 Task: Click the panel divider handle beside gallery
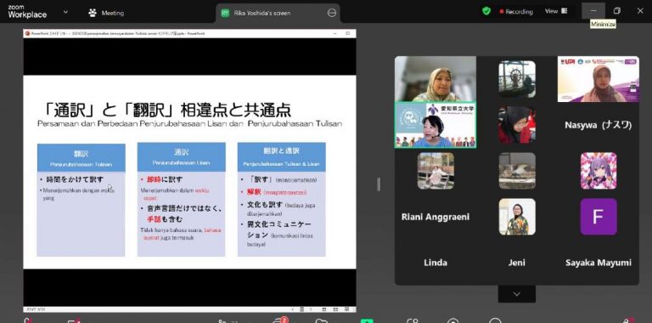379,184
